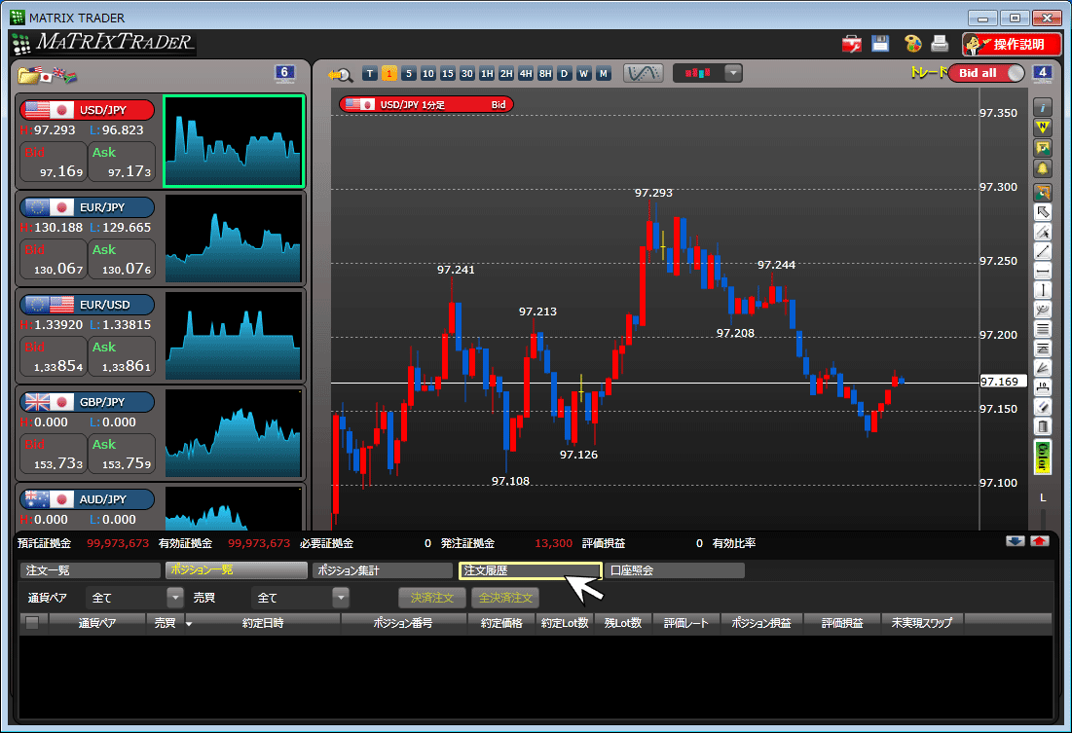Open the ポジション一覧 tab

pyautogui.click(x=236, y=570)
